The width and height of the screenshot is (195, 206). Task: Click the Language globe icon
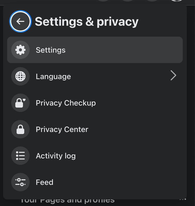pos(20,76)
